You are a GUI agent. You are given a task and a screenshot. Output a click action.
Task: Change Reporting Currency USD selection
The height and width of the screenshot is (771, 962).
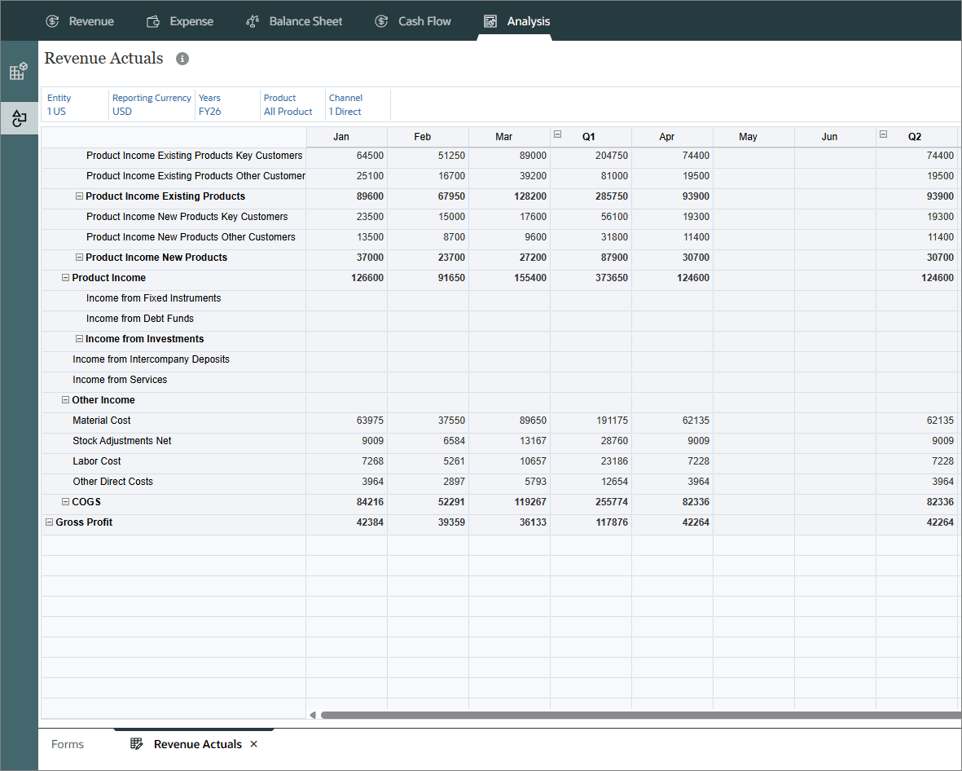click(152, 105)
